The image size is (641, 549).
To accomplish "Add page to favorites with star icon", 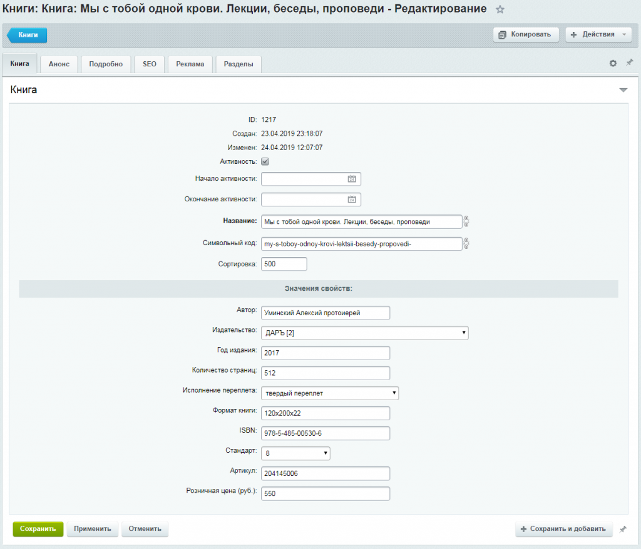I will (x=500, y=9).
